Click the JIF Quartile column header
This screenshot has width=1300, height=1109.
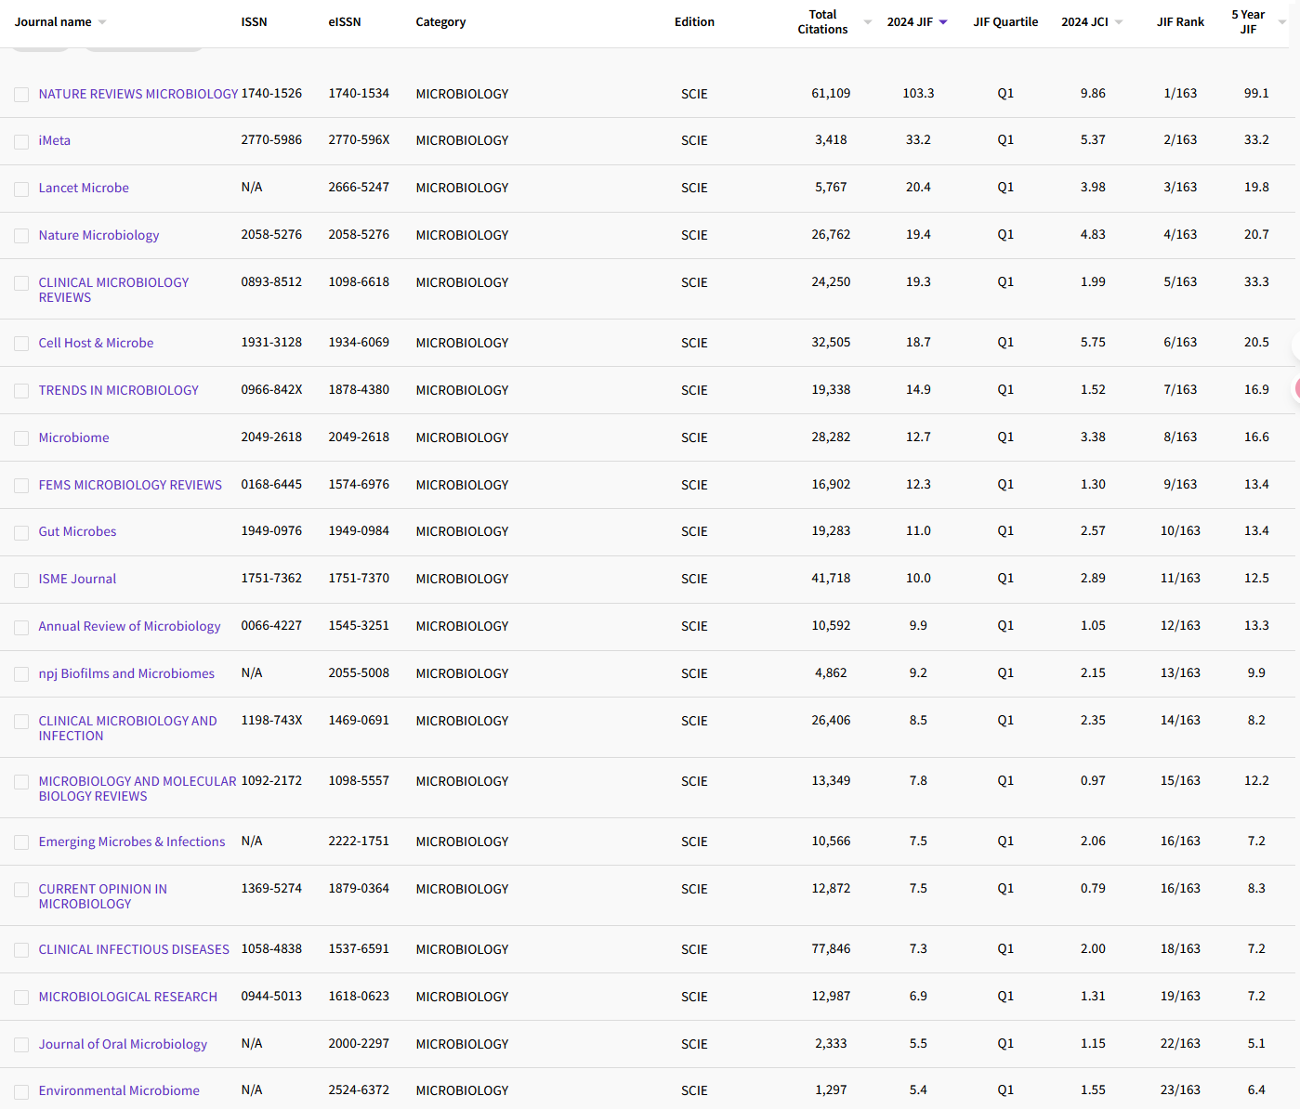click(1005, 22)
